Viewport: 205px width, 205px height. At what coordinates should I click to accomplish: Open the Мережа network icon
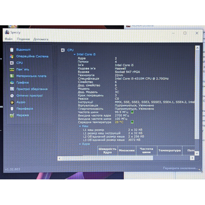tap(12, 115)
